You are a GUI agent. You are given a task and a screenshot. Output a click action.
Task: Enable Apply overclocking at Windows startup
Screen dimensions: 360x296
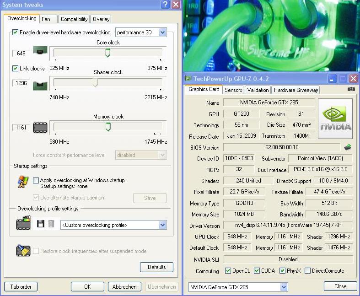36,180
